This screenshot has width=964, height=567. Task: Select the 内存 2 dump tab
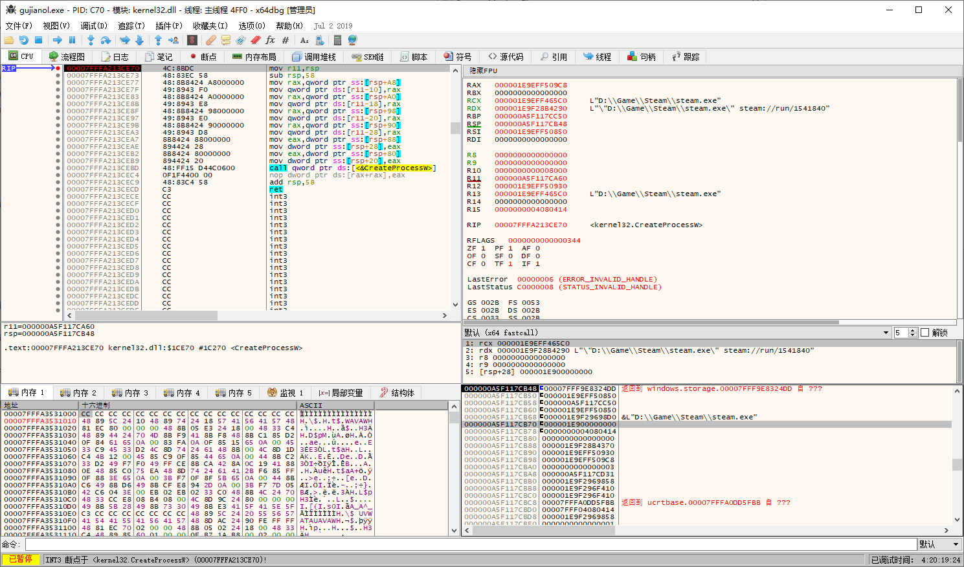click(78, 392)
